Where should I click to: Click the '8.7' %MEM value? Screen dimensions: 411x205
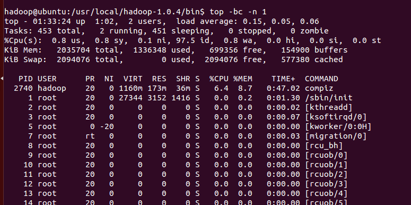click(245, 88)
